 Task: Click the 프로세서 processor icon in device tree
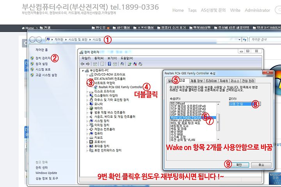[91, 142]
